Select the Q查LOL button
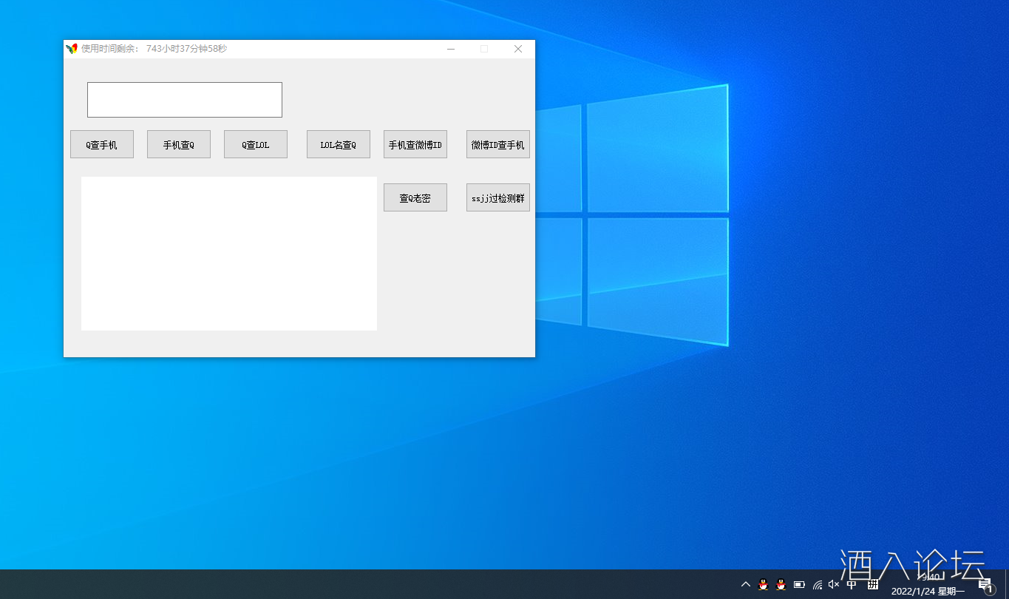The image size is (1009, 599). [x=256, y=144]
